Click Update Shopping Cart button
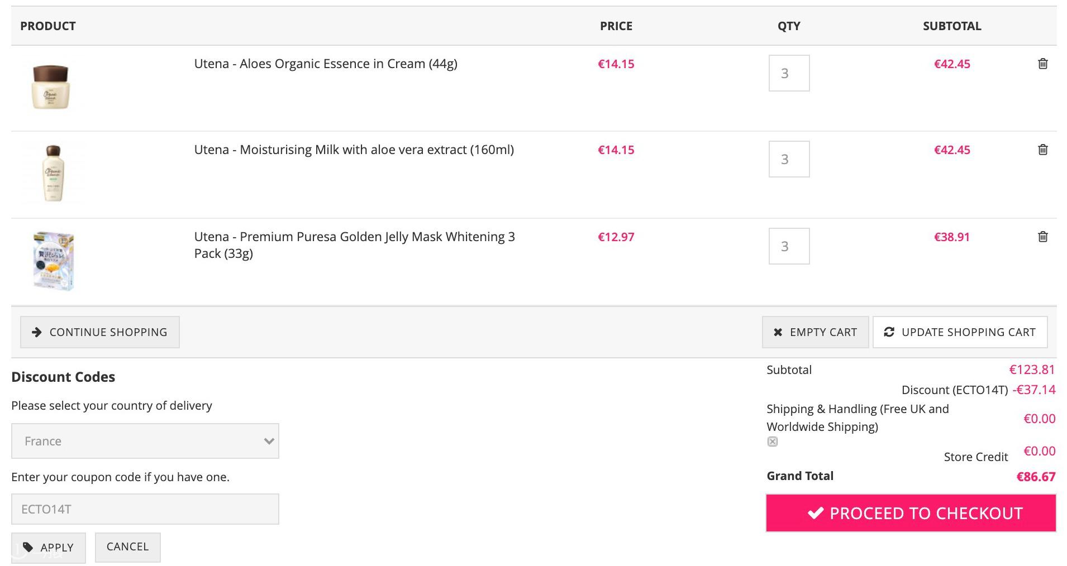 960,332
